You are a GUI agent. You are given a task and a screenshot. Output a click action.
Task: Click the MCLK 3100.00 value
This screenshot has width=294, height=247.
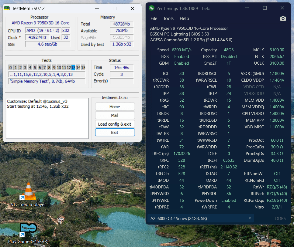(x=277, y=50)
